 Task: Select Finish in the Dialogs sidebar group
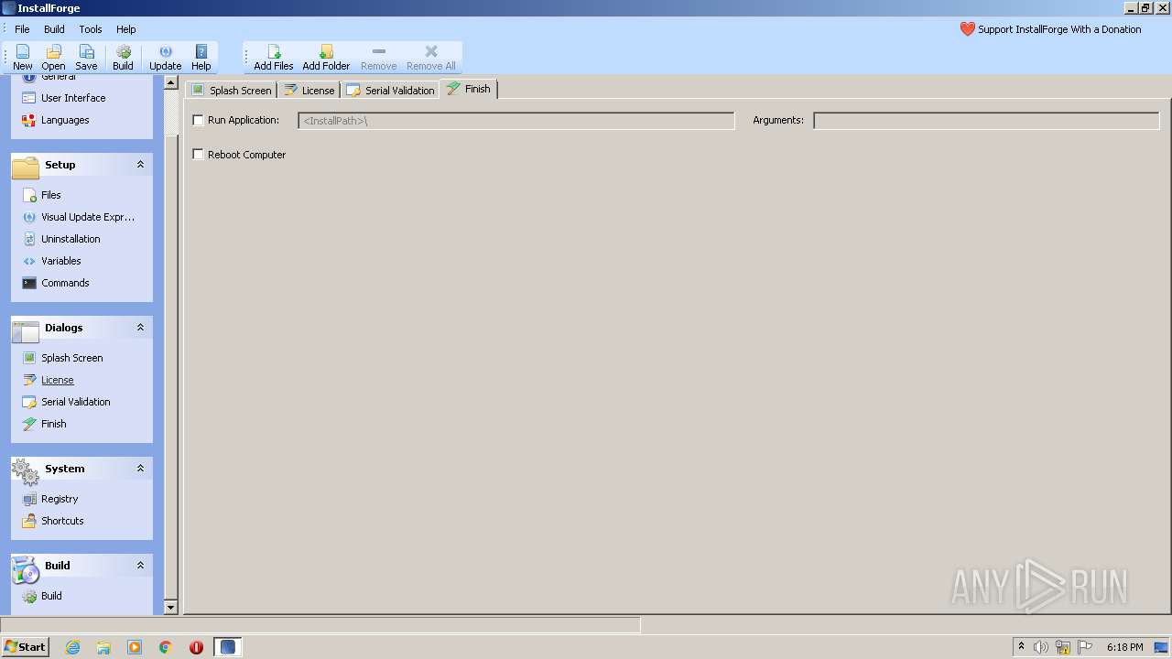point(53,424)
